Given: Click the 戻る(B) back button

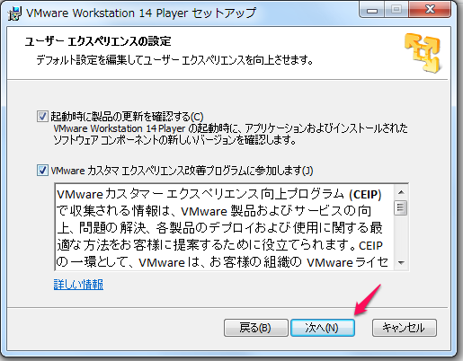Looking at the screenshot, I should pos(256,328).
